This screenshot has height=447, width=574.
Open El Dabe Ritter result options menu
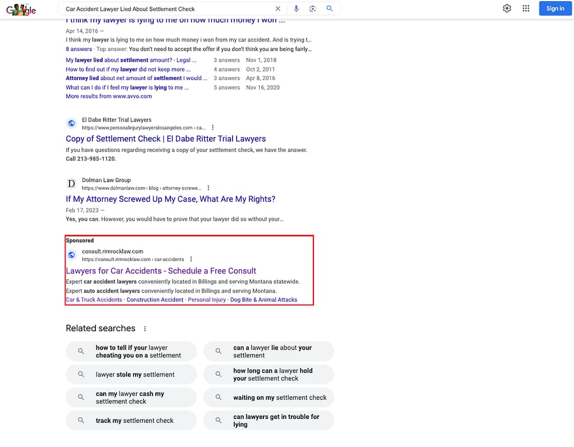212,128
